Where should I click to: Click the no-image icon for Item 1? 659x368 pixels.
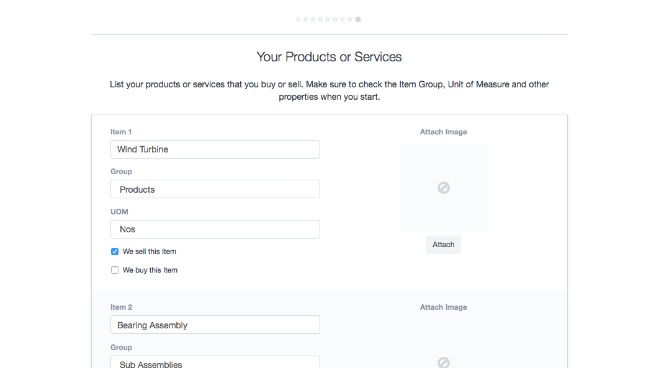click(443, 188)
